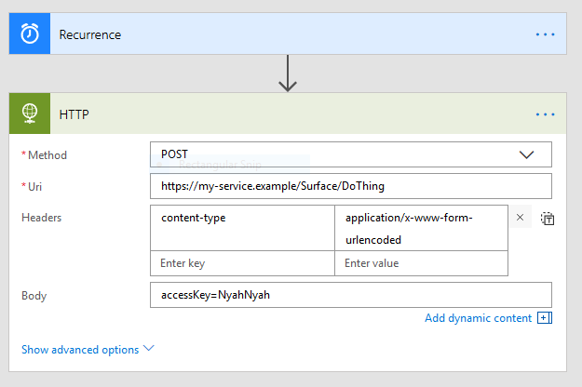Screen dimensions: 582x387
Task: Click Show advanced options link
Action: tap(80, 350)
